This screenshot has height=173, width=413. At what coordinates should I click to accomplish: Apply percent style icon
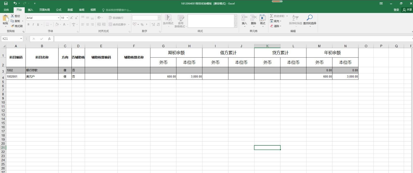[x=142, y=24]
